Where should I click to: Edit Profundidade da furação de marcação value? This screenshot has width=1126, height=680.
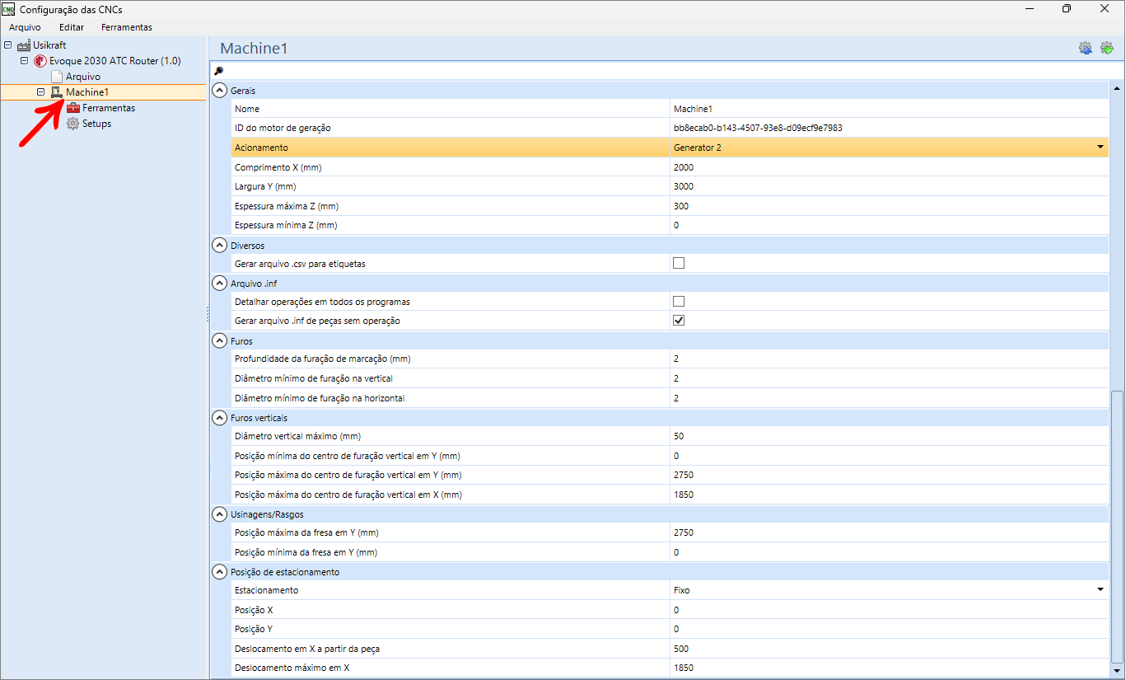889,359
